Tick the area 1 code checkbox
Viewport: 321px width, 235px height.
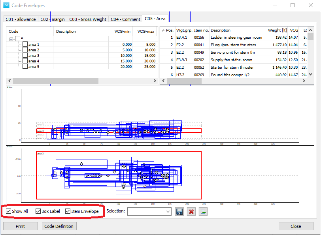pos(25,45)
